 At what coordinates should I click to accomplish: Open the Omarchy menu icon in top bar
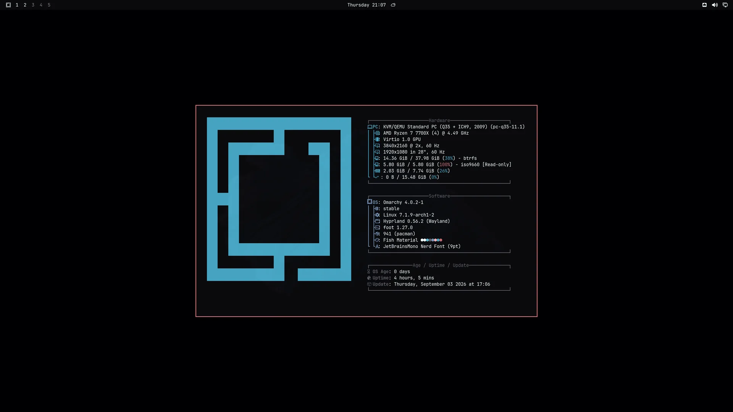coord(8,5)
